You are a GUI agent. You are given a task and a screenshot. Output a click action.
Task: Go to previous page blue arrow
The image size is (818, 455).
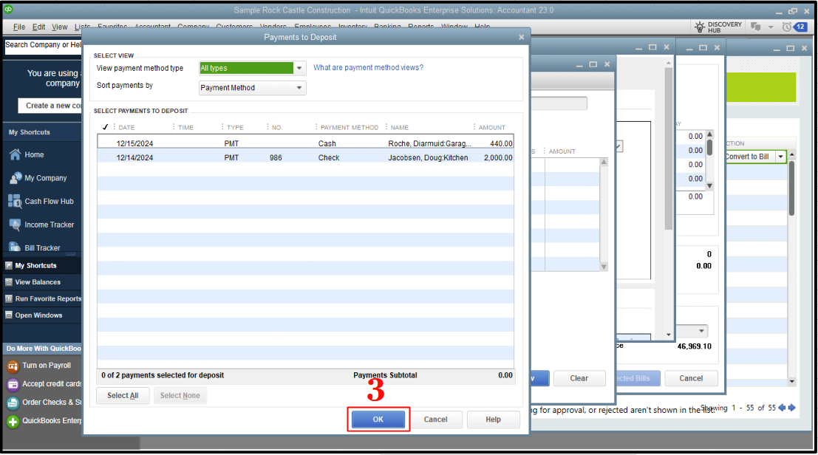tap(782, 408)
